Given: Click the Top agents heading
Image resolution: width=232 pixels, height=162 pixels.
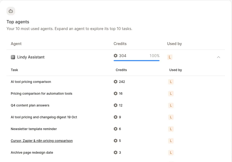Looking at the screenshot, I should (x=18, y=22).
